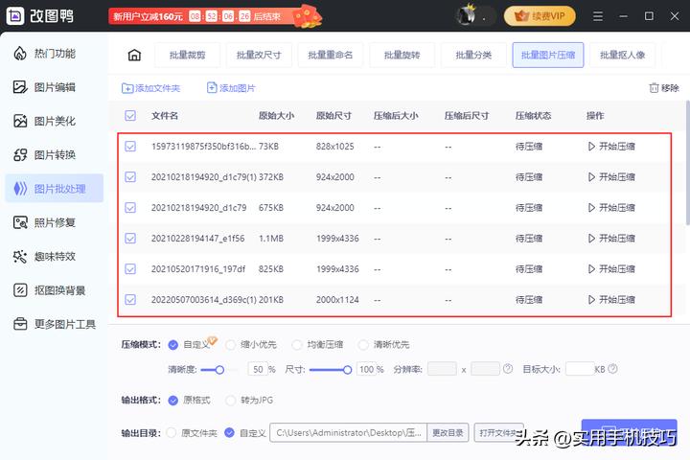The image size is (690, 460).
Task: Click help icon next to 分辨率 fields
Action: (508, 369)
